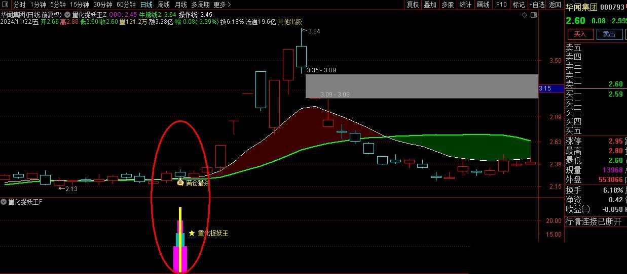Screen dimensions: 627x274
Task: Toggle 复权 price adjustment
Action: tap(413, 5)
